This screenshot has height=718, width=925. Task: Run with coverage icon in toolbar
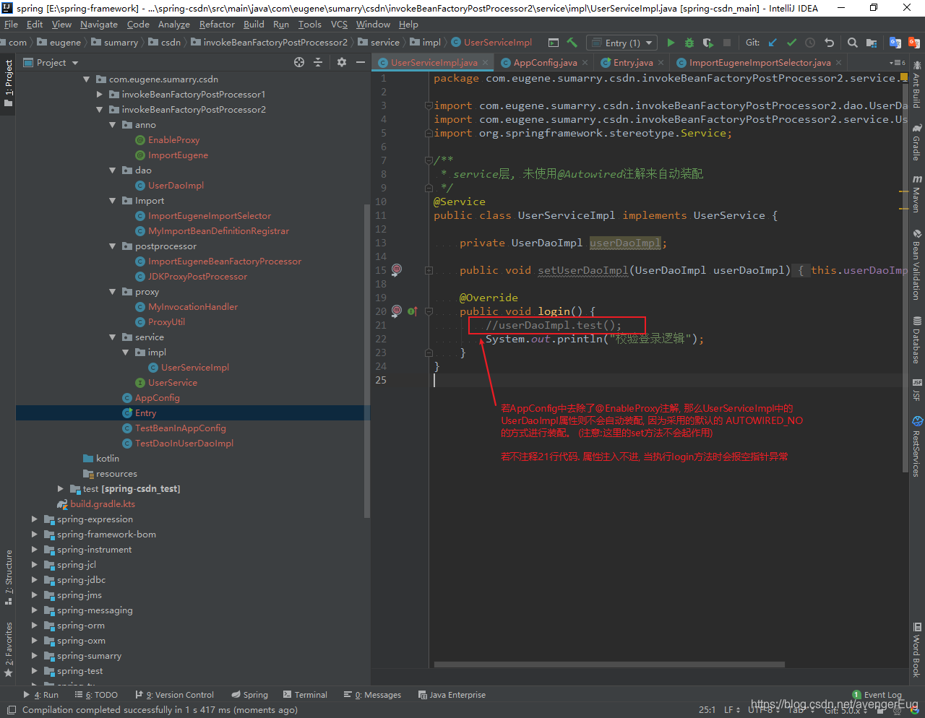pos(708,43)
